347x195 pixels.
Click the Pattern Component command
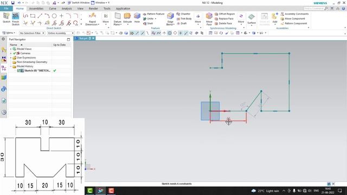tap(294, 23)
